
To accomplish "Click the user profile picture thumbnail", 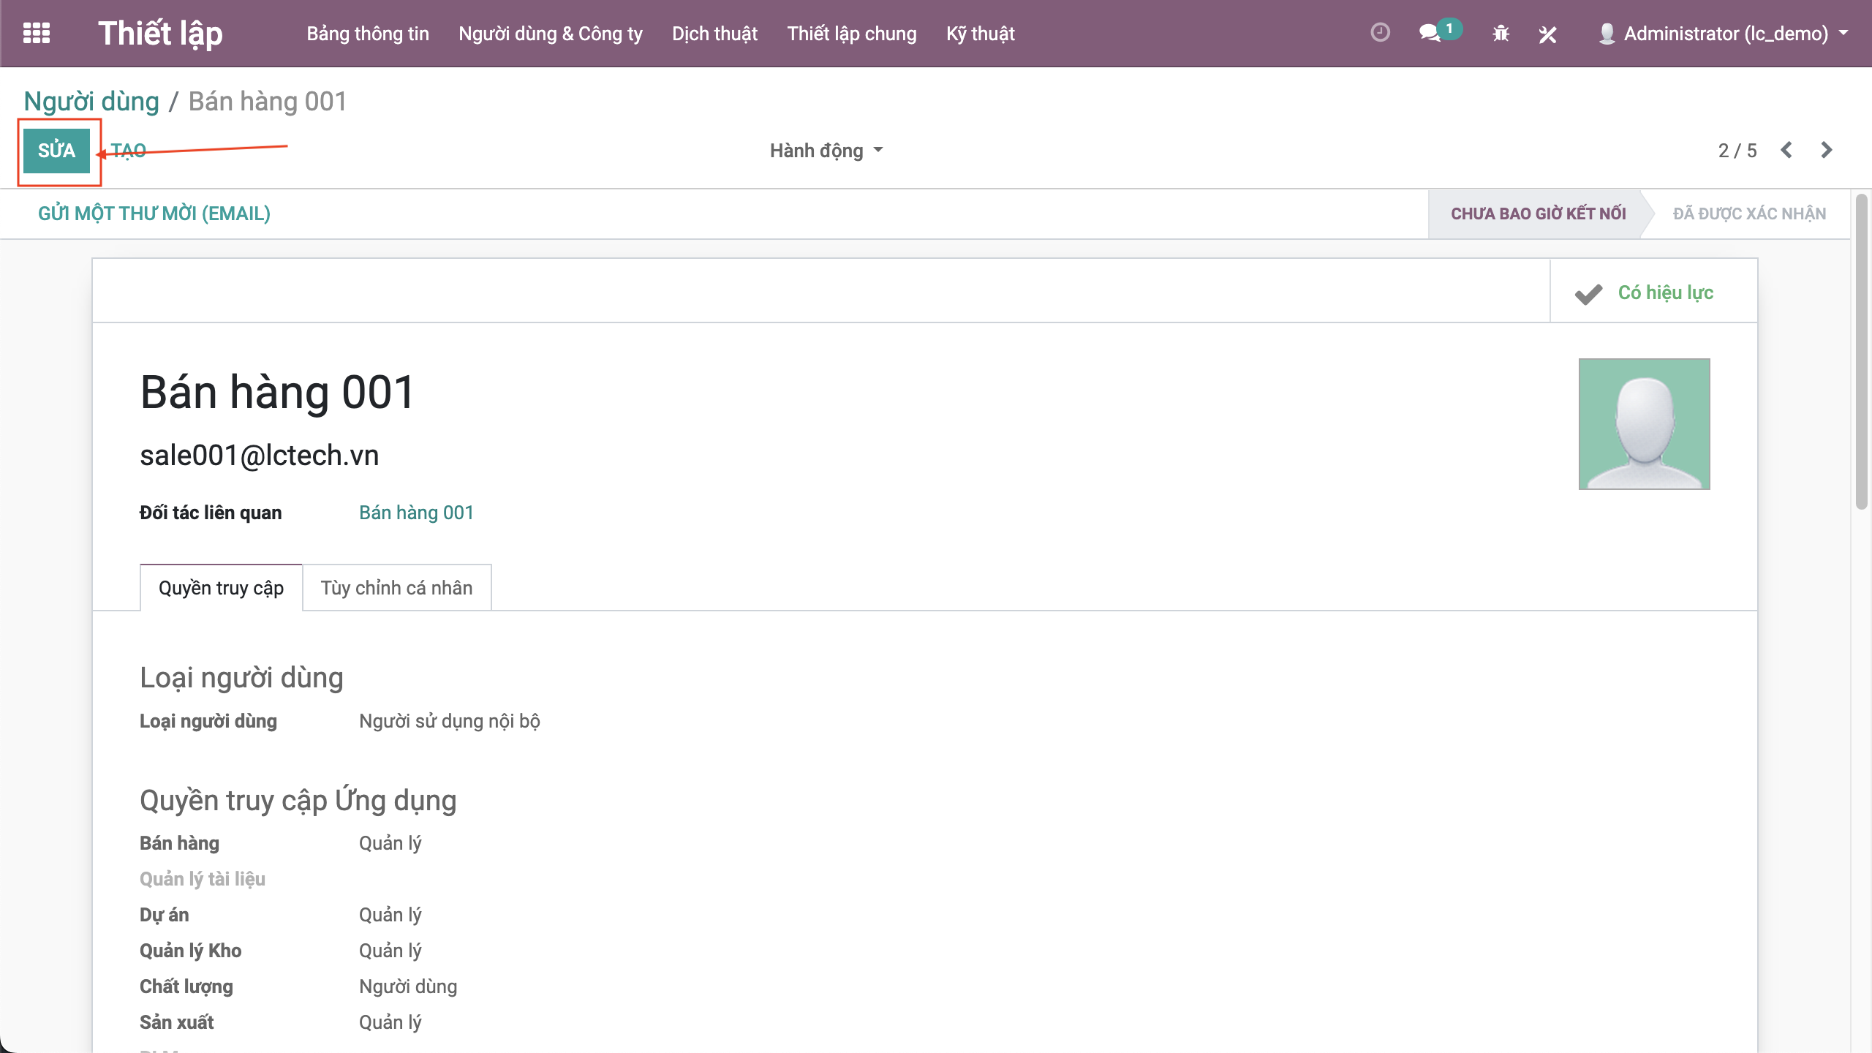I will (x=1644, y=424).
